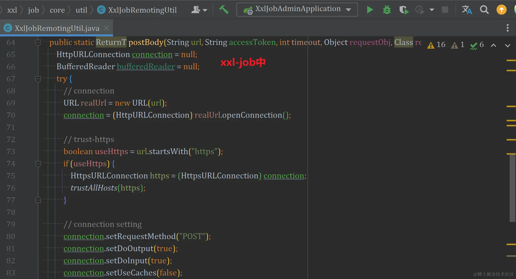Image resolution: width=516 pixels, height=279 pixels.
Task: Click the 1 weak warning indicator
Action: (x=458, y=45)
